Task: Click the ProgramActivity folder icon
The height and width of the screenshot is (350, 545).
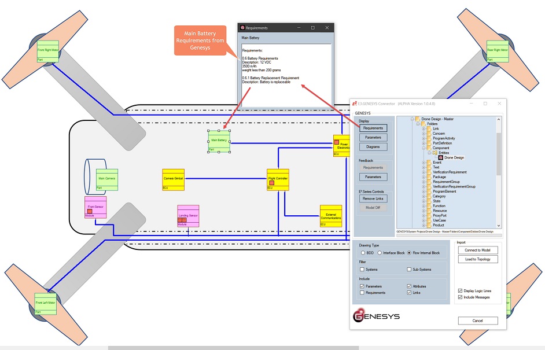Action: tap(429, 138)
